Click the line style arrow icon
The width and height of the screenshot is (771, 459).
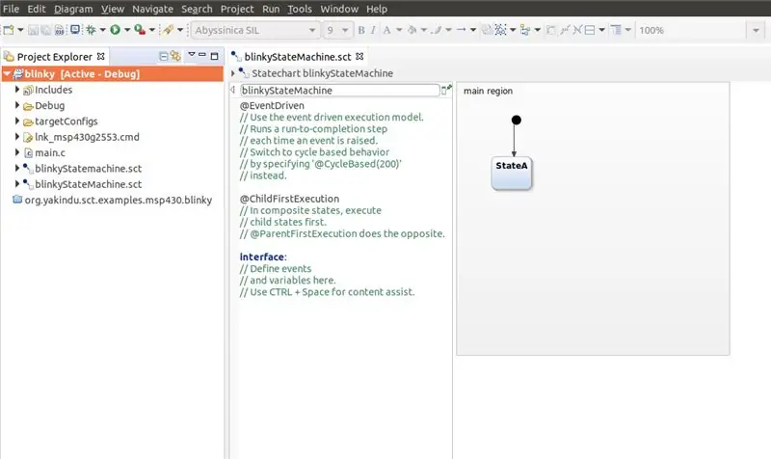click(x=462, y=30)
